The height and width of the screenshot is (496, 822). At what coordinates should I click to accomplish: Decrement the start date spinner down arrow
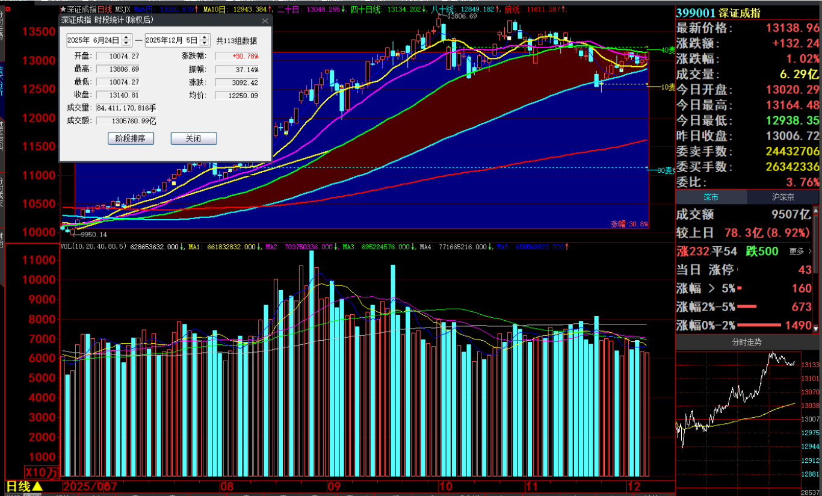pyautogui.click(x=126, y=43)
